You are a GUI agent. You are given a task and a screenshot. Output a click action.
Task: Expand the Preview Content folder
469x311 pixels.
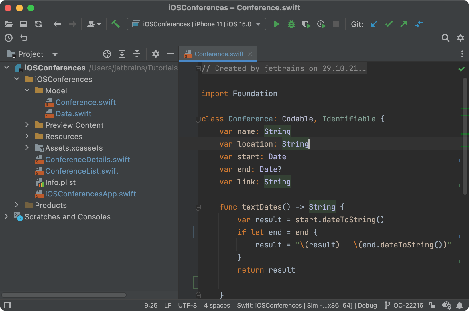(x=27, y=125)
